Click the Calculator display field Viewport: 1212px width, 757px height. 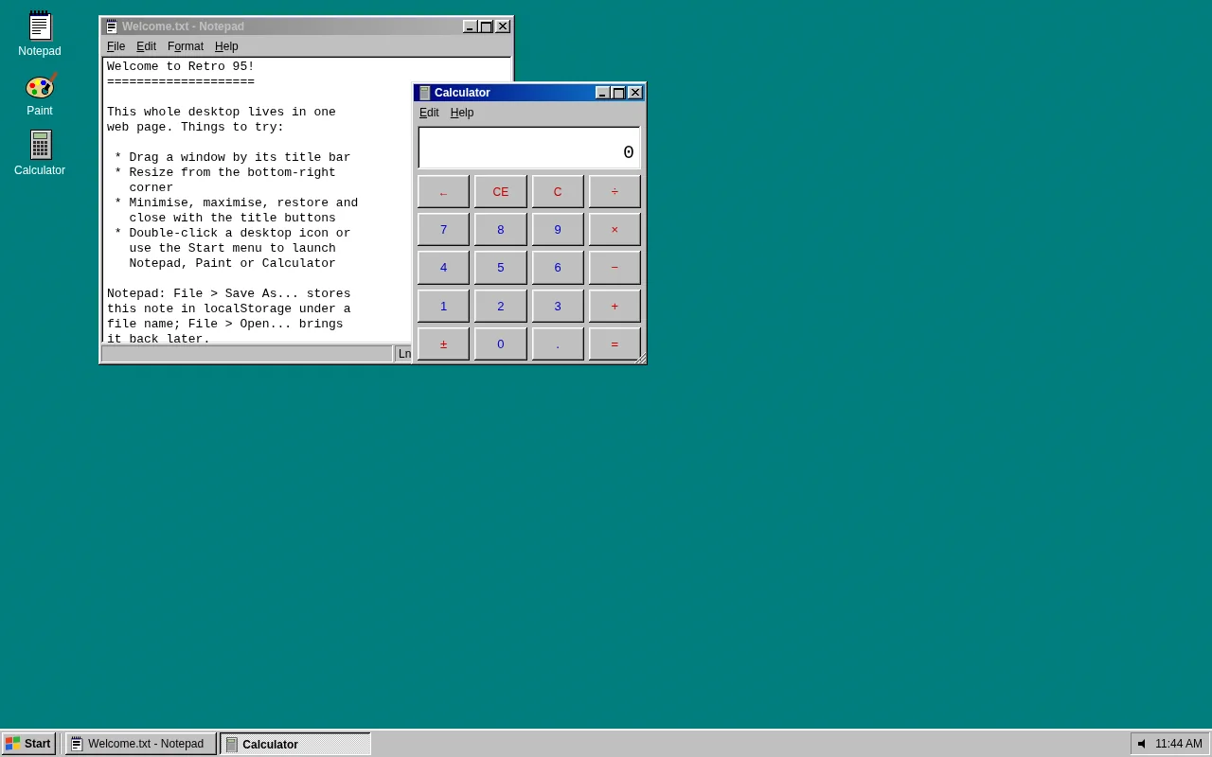pos(529,148)
